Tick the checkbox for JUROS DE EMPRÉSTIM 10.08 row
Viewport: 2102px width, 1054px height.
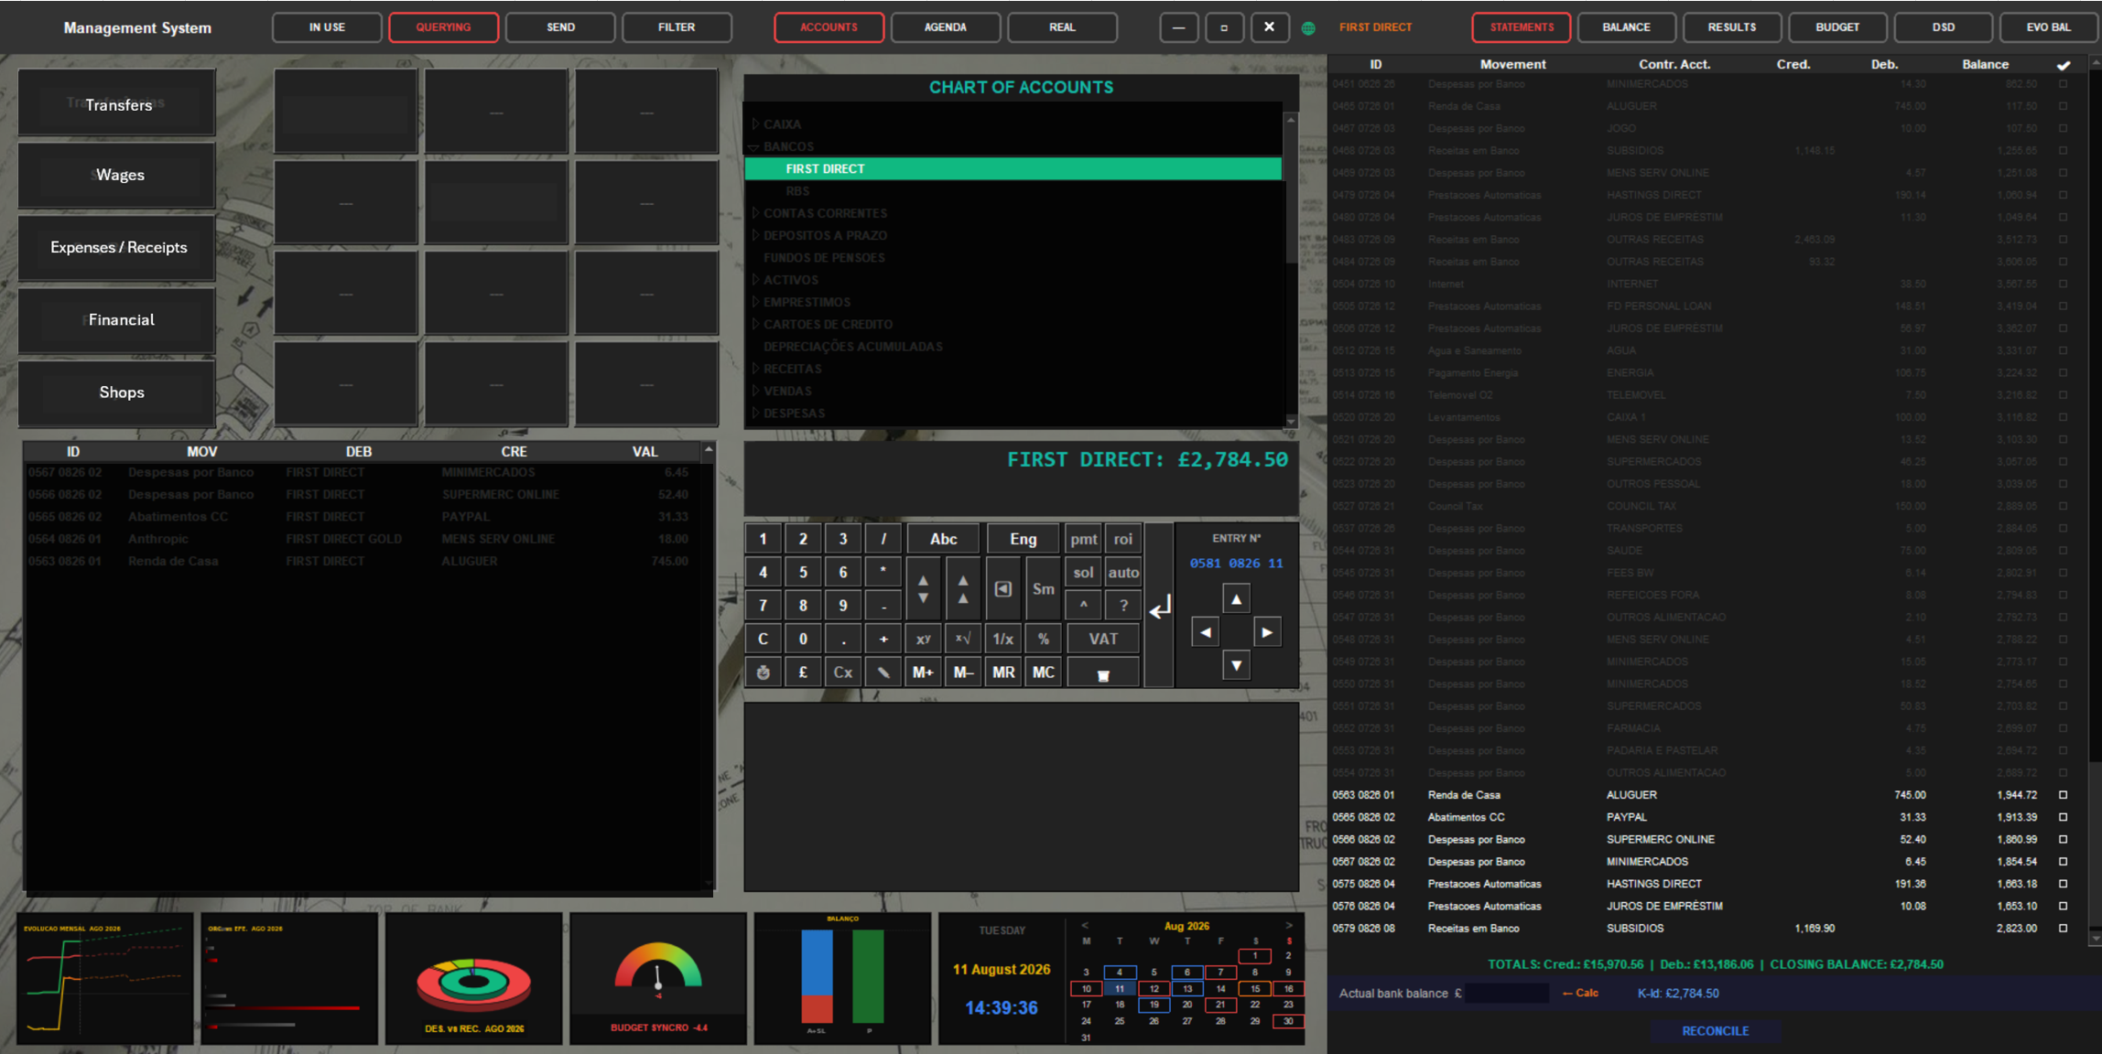[x=2064, y=906]
